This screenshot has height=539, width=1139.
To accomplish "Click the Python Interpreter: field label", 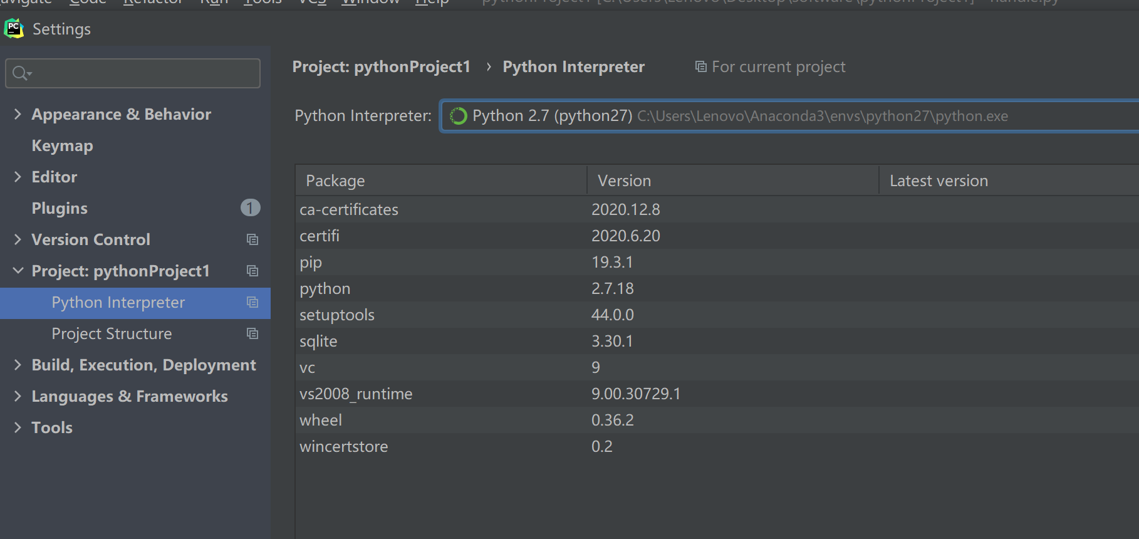I will (363, 116).
